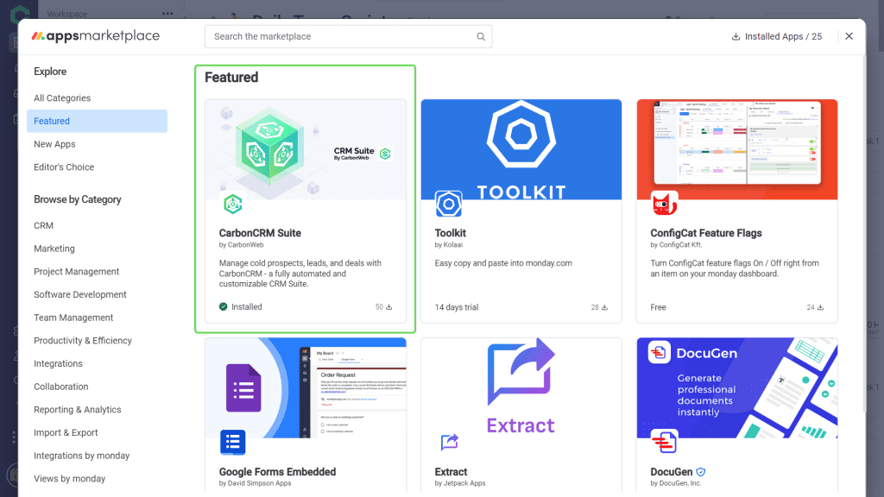Open Toolkit banner image
The width and height of the screenshot is (884, 497).
(521, 149)
